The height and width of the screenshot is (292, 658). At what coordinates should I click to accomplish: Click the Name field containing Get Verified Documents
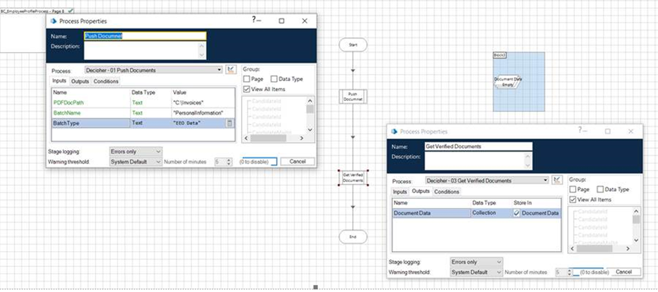tap(478, 146)
